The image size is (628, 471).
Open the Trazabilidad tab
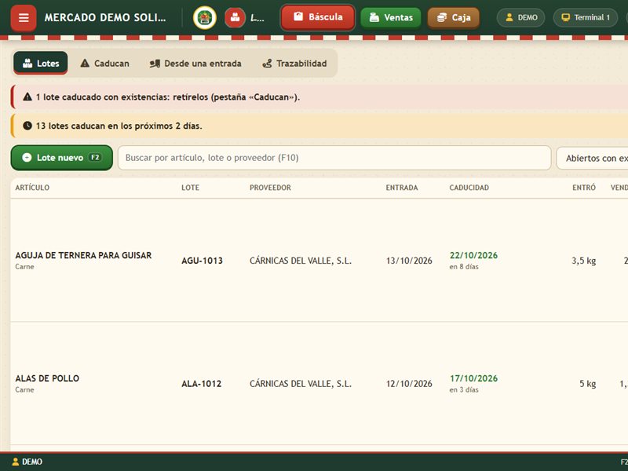(294, 64)
